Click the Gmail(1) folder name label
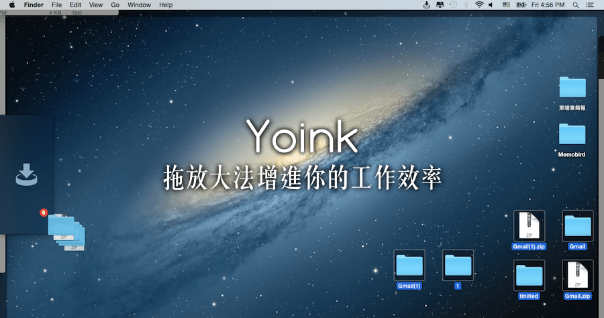Screen dimensions: 604x318 tap(409, 286)
